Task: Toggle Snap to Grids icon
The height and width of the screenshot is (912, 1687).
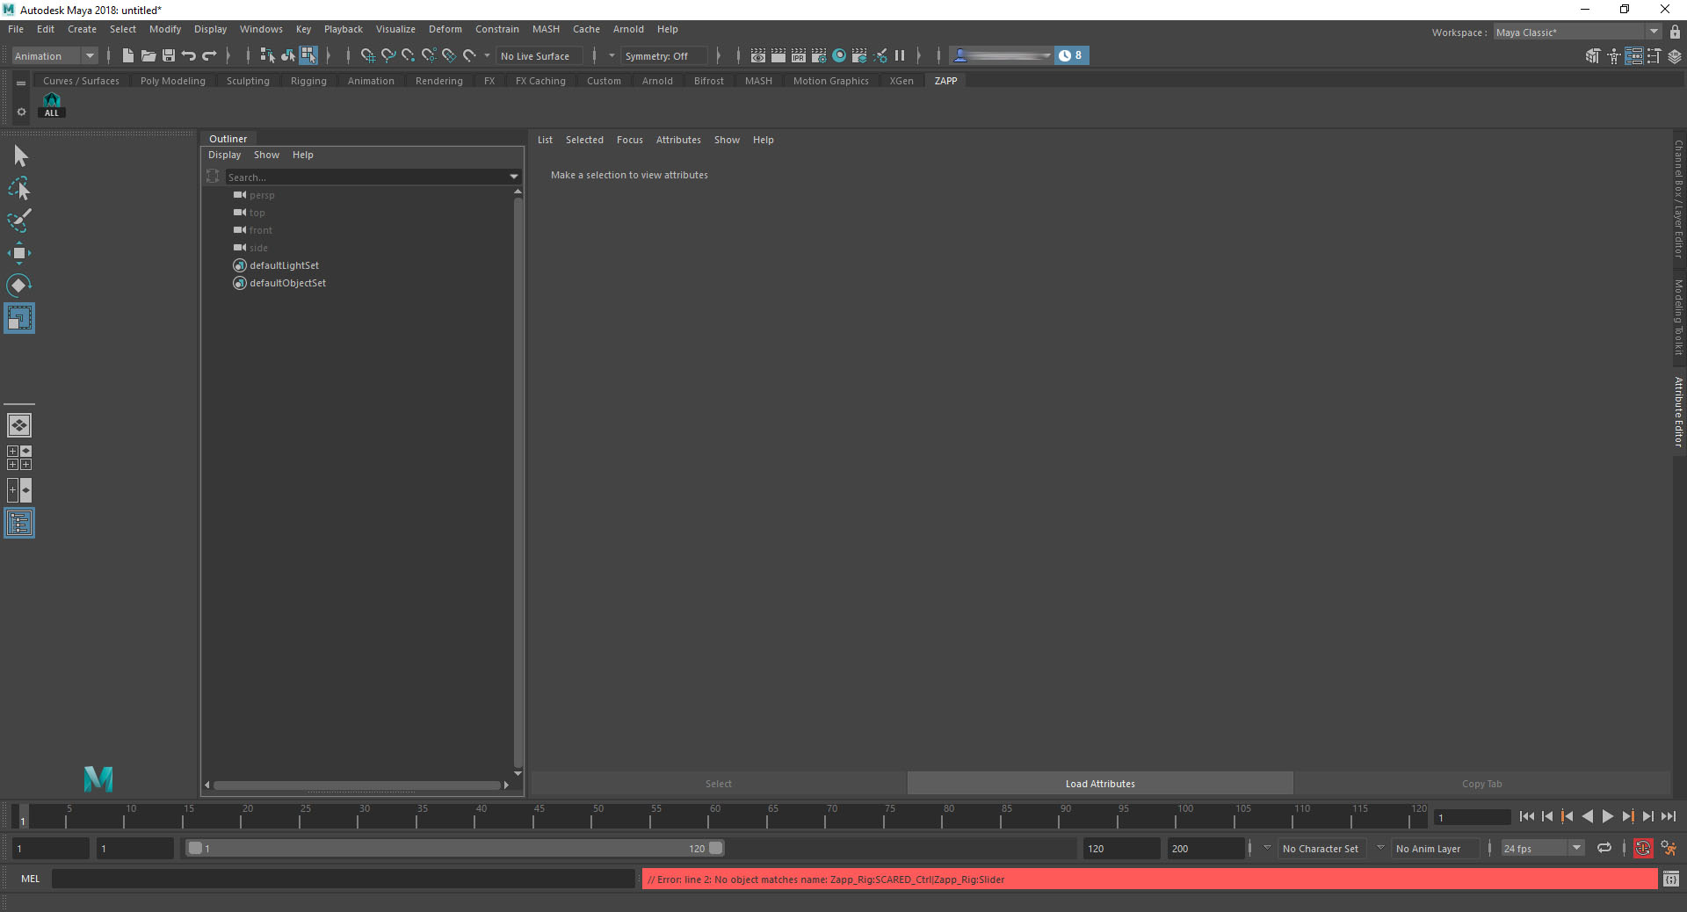Action: [x=368, y=55]
